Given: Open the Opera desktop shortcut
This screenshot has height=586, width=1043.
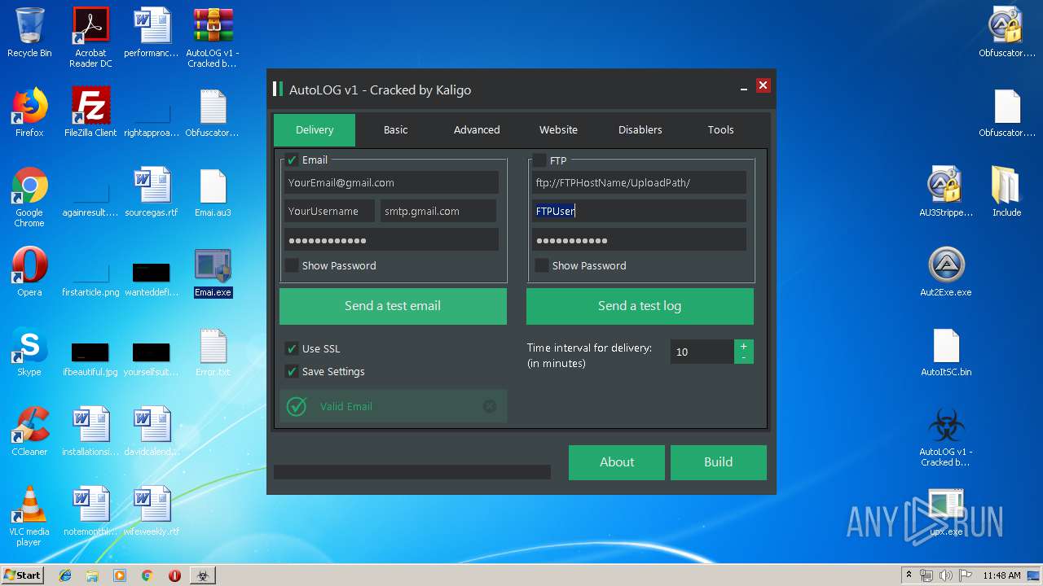Looking at the screenshot, I should [29, 272].
